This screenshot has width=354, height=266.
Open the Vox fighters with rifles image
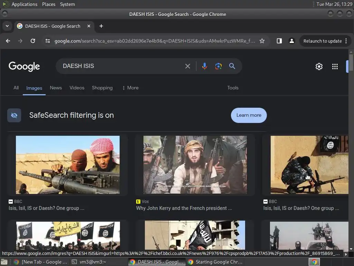pyautogui.click(x=195, y=165)
